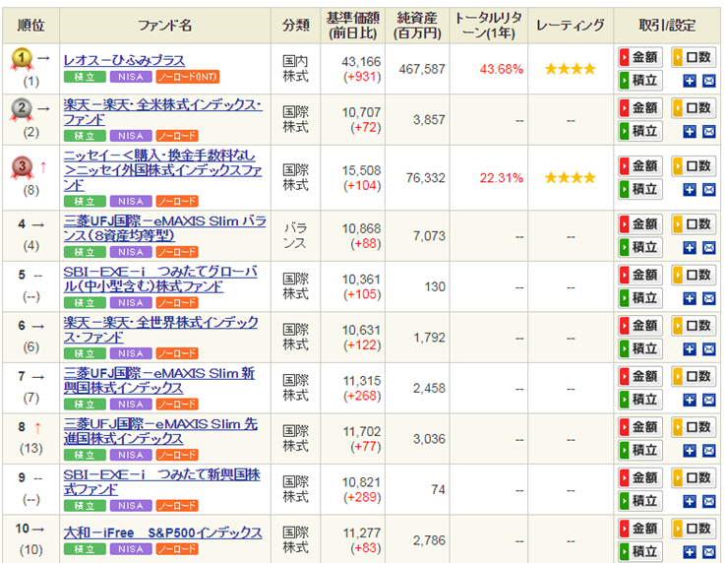
Task: Open 大和－iFree S&P500インデックス link
Action: coord(162,532)
